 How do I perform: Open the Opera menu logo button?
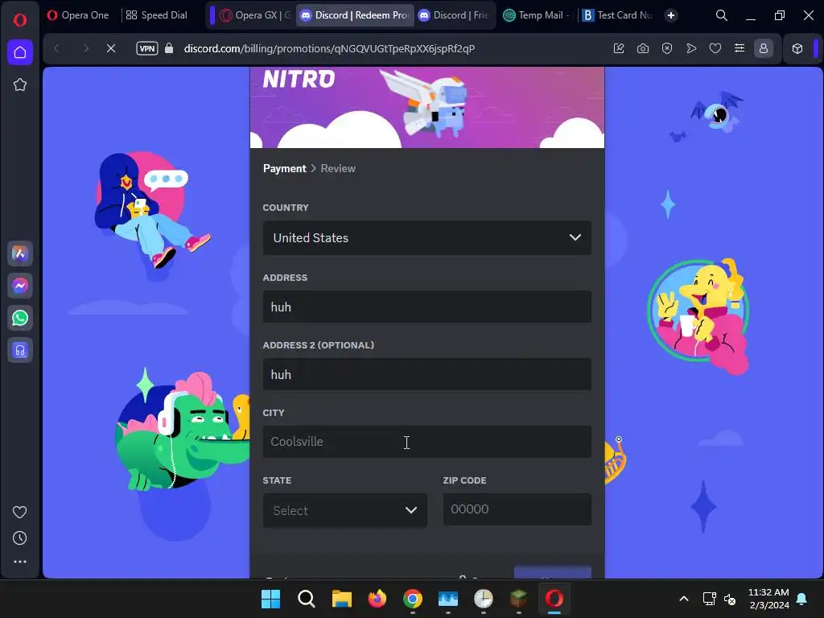pyautogui.click(x=20, y=20)
